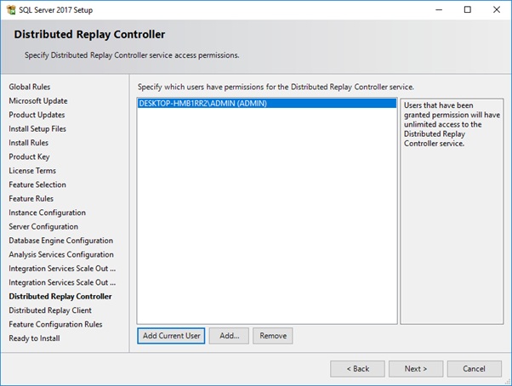Image resolution: width=512 pixels, height=386 pixels.
Task: Click Feature Rules in the step list
Action: (x=31, y=198)
